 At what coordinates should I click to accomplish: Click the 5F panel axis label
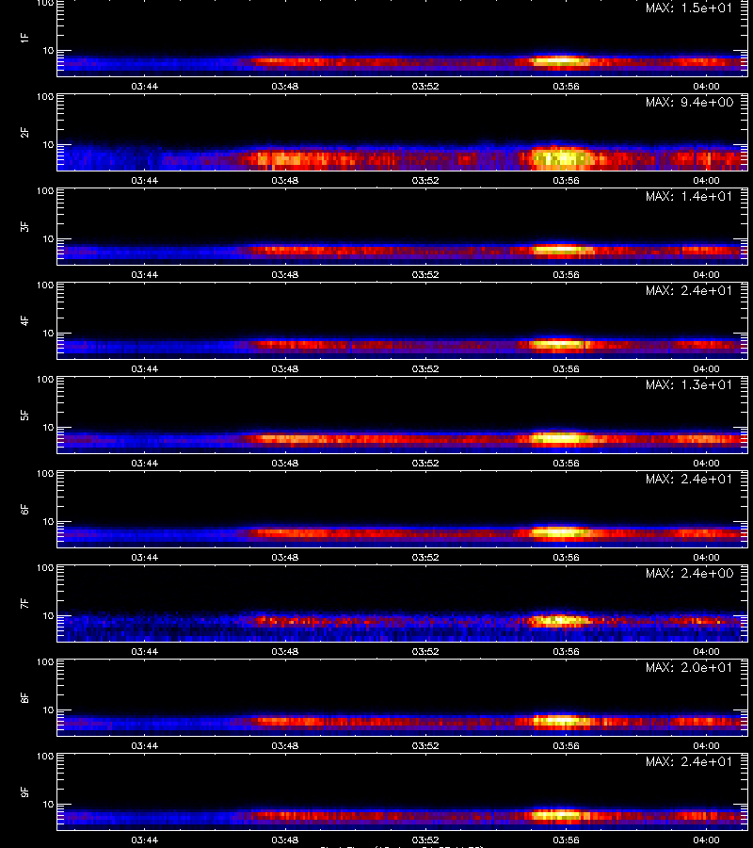tap(24, 415)
